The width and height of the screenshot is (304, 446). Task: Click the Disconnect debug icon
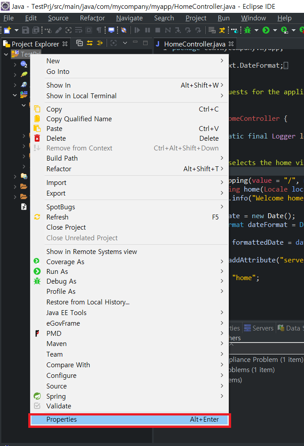[x=168, y=30]
